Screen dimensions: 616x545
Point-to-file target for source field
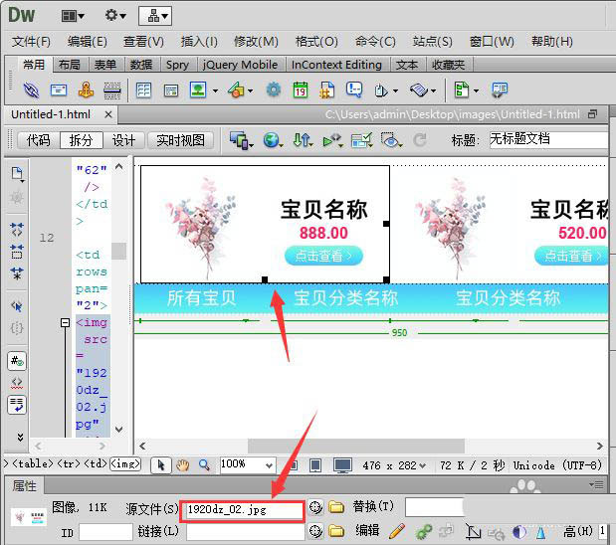coord(315,507)
